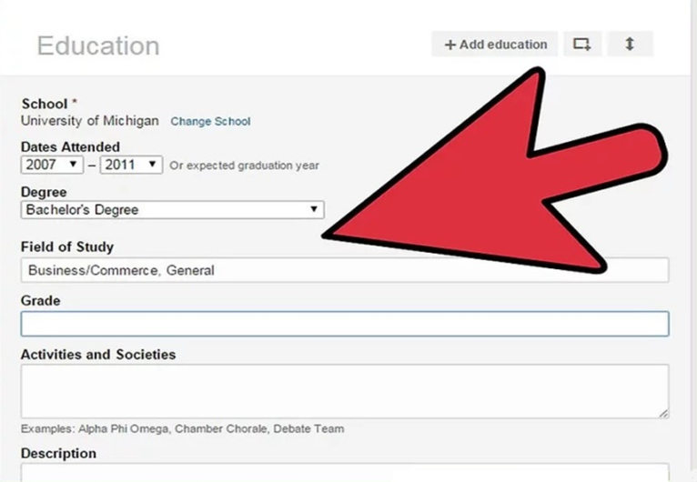The image size is (697, 482).
Task: Click the Dates Attended label
Action: (70, 146)
